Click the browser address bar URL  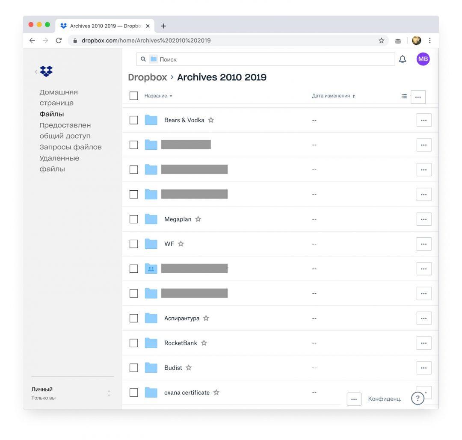(x=146, y=41)
